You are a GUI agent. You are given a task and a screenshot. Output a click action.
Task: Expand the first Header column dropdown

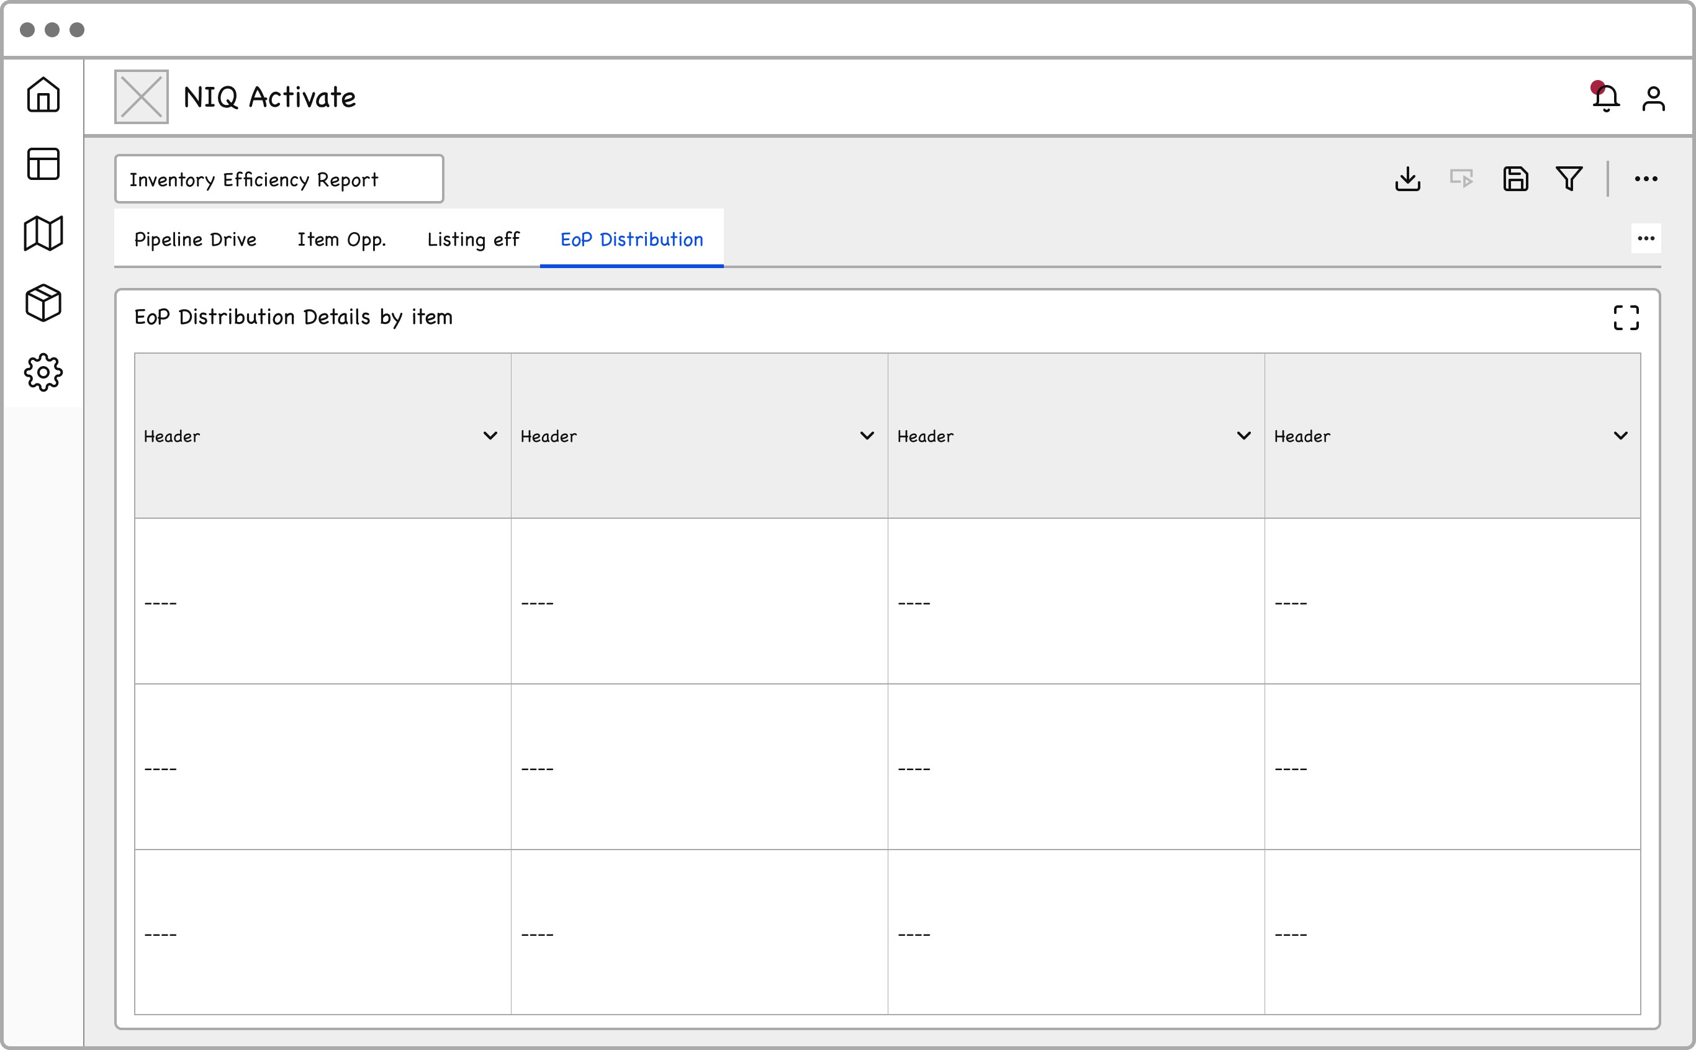point(490,436)
